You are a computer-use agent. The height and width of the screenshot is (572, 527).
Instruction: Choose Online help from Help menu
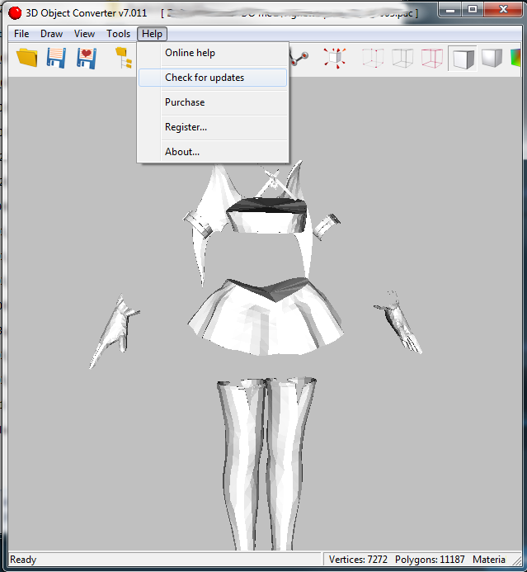[x=190, y=53]
